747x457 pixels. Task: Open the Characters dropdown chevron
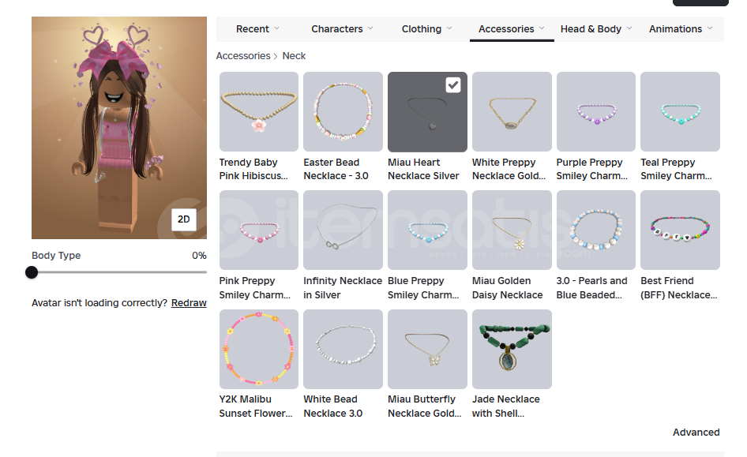(370, 28)
